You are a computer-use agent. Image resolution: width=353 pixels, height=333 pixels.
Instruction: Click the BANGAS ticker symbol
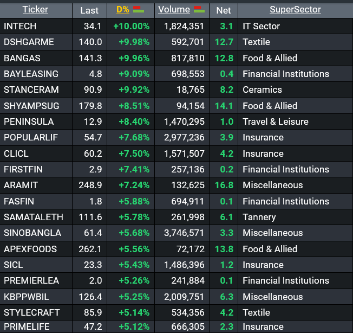[x=22, y=58]
